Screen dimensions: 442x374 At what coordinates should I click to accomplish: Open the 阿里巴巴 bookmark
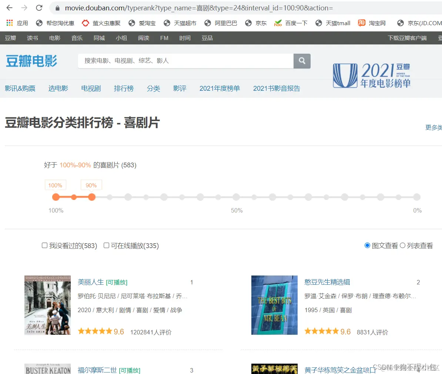221,23
